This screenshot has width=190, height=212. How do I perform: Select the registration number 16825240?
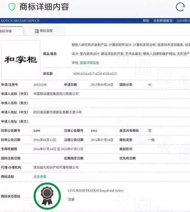(40, 85)
